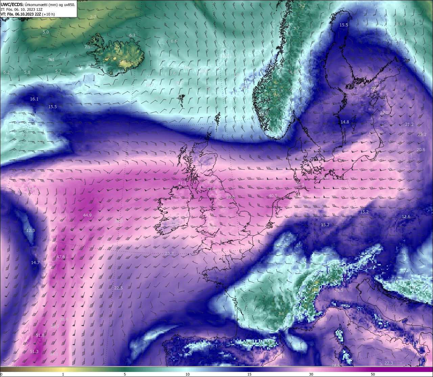The height and width of the screenshot is (377, 433).
Task: Click the 16.1 value in the Atlantic
Action: click(34, 99)
